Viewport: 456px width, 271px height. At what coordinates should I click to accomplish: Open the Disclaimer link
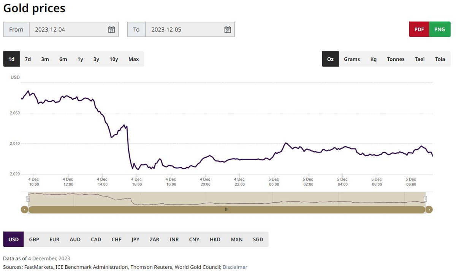(x=235, y=267)
